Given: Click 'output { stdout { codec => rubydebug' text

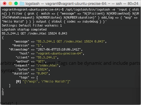Looking at the screenshot, I should [67, 22].
